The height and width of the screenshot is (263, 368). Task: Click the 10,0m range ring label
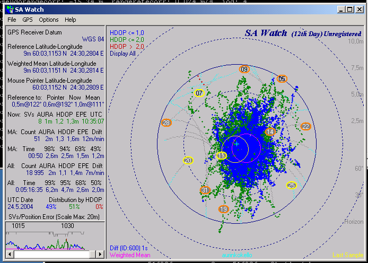[355, 41]
